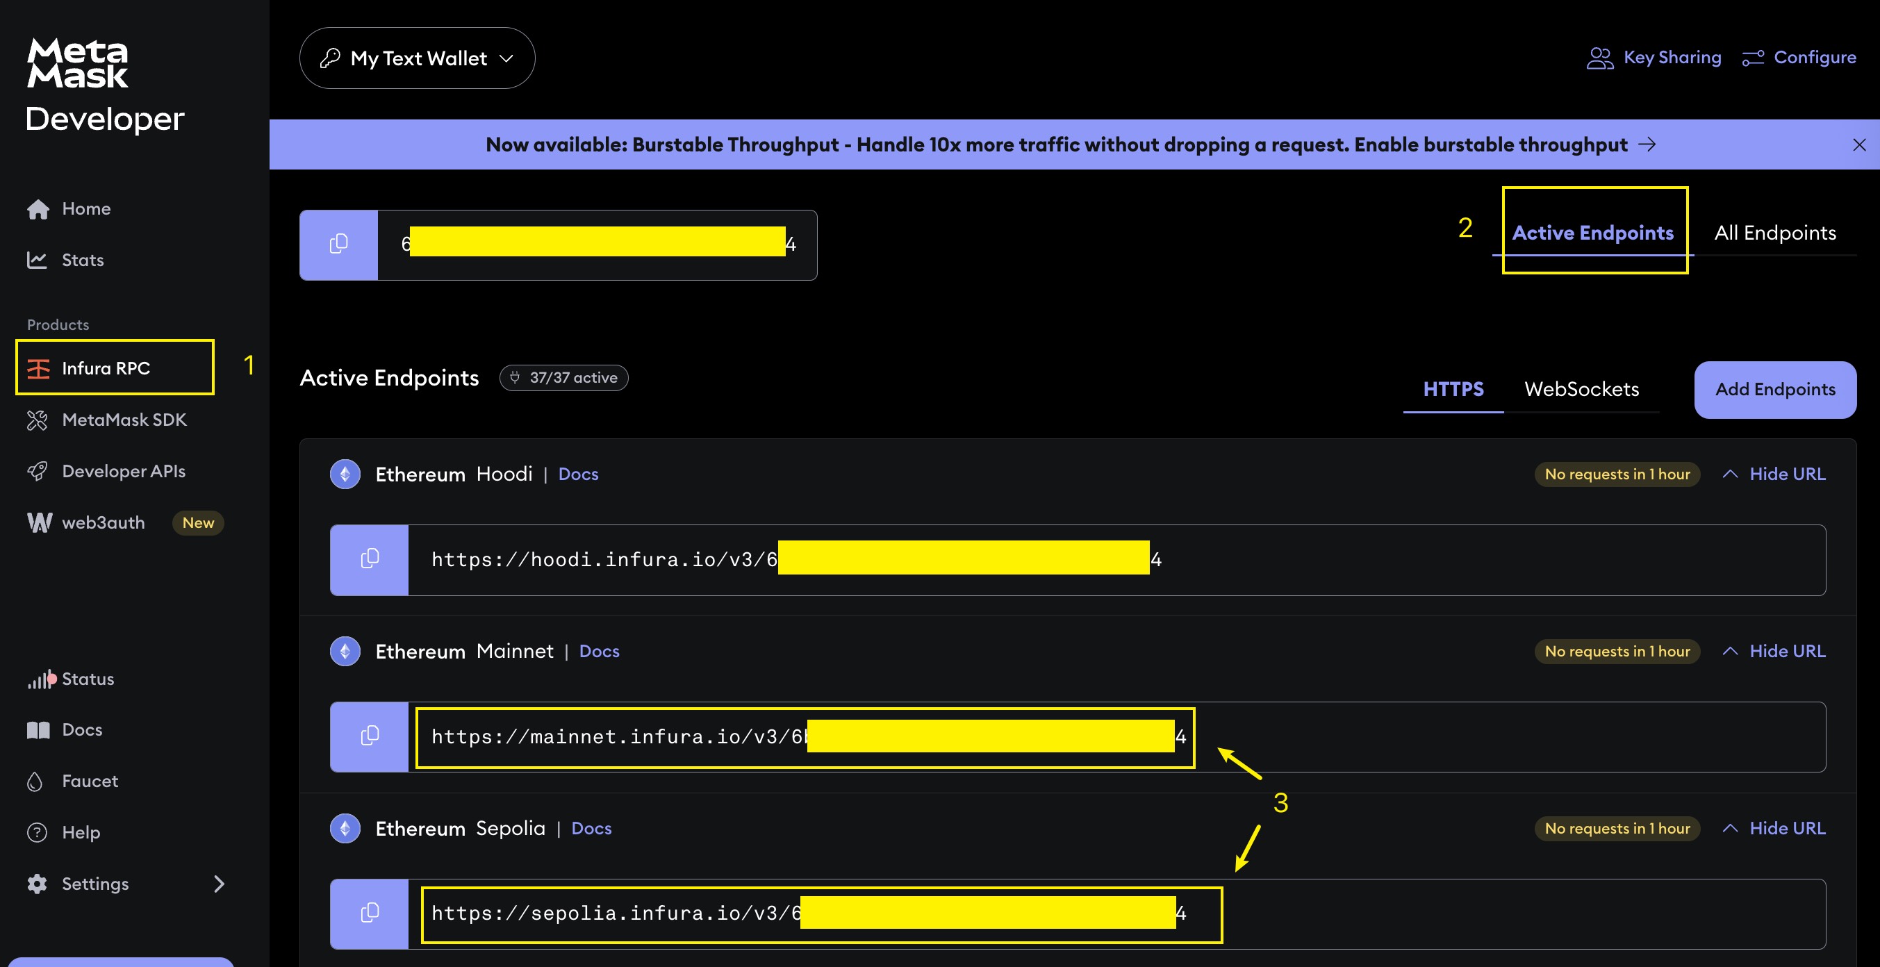Open Faucet droplet link
1880x967 pixels.
(72, 781)
